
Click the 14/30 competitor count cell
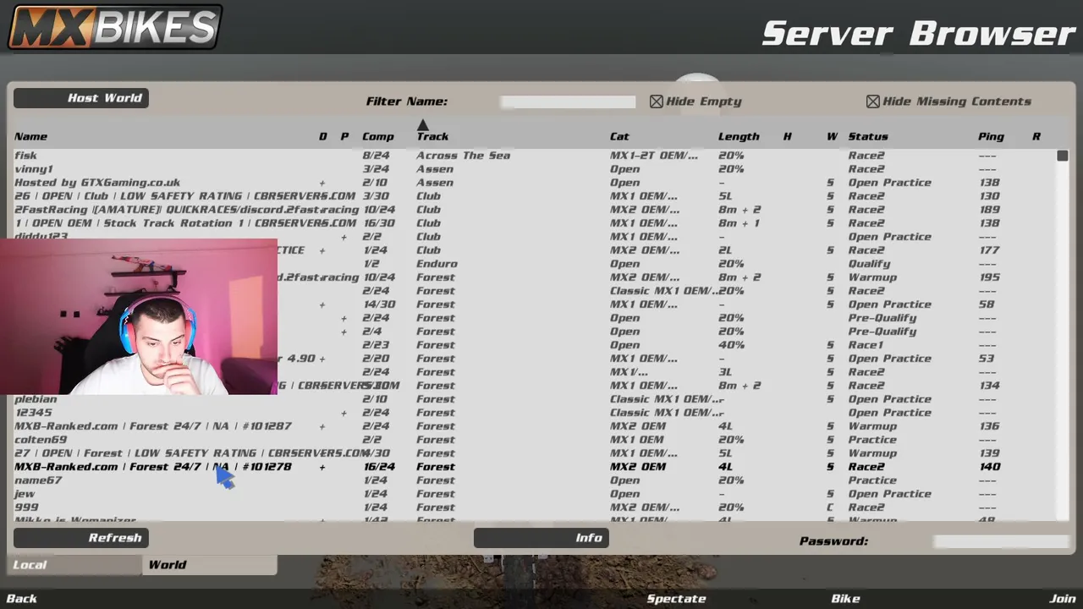click(378, 304)
